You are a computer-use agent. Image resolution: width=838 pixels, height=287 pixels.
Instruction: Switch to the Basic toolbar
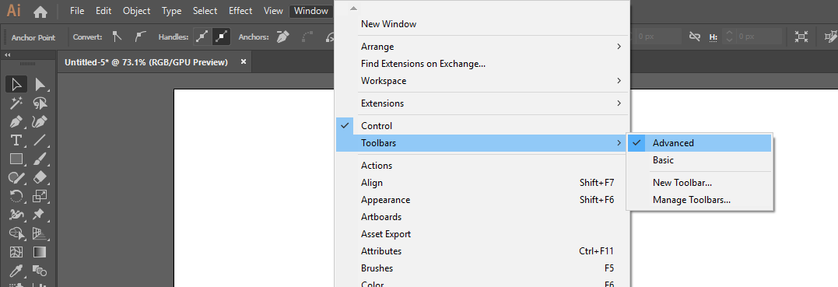click(700, 160)
